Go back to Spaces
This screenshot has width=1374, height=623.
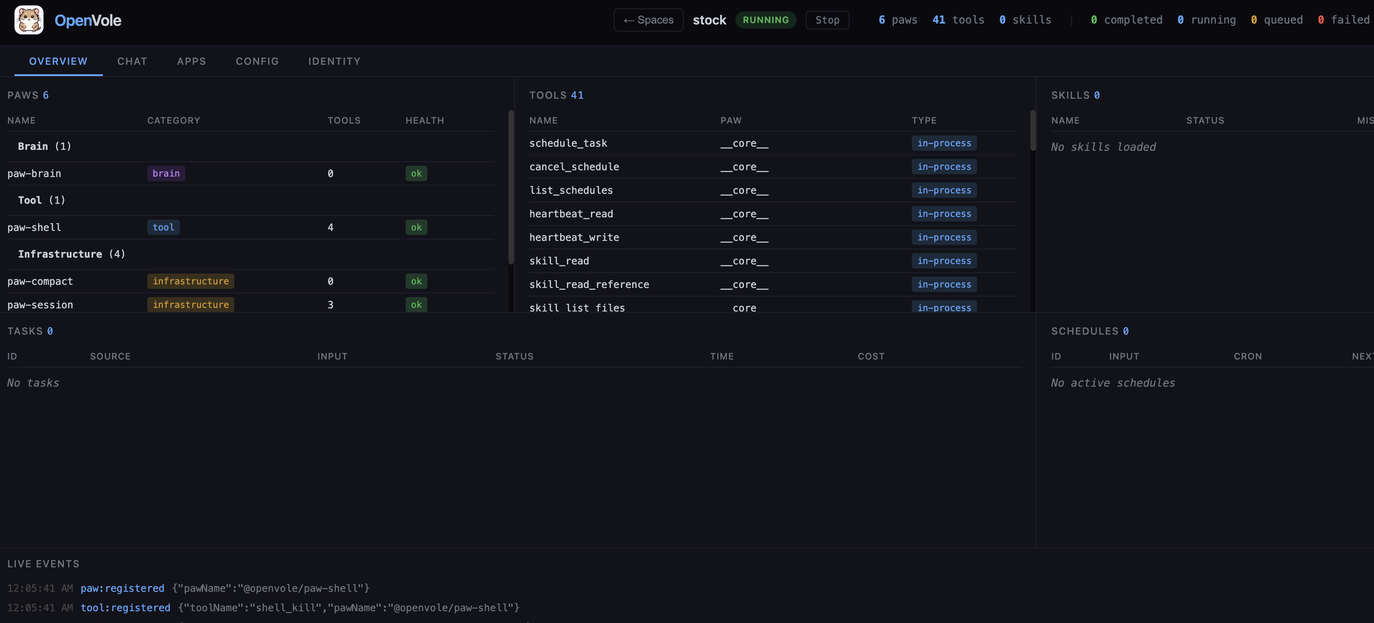pyautogui.click(x=648, y=20)
